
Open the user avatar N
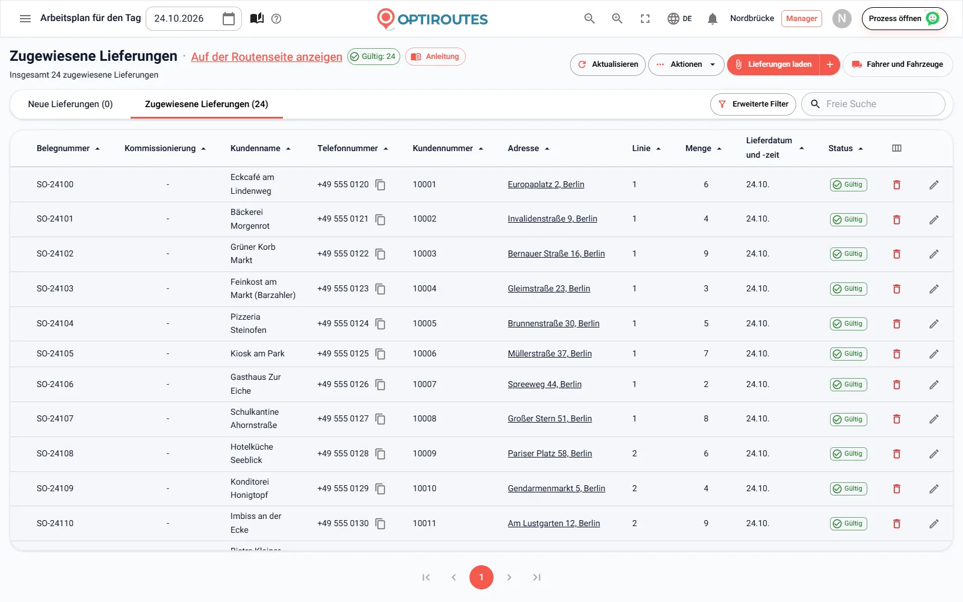pyautogui.click(x=842, y=19)
